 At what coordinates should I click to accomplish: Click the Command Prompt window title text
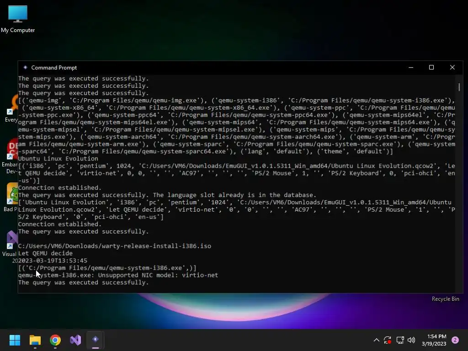pyautogui.click(x=54, y=68)
